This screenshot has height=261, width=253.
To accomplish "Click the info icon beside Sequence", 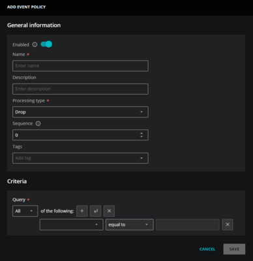I will click(x=38, y=123).
